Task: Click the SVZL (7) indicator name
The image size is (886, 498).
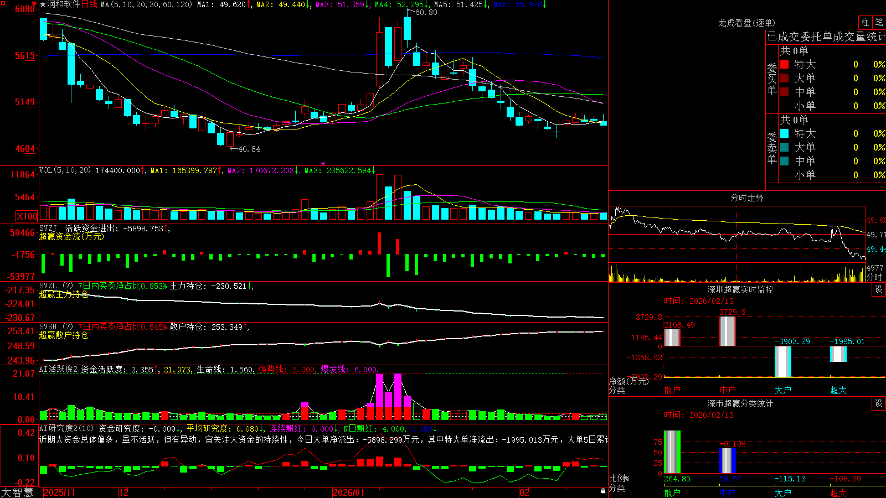Action: click(56, 286)
